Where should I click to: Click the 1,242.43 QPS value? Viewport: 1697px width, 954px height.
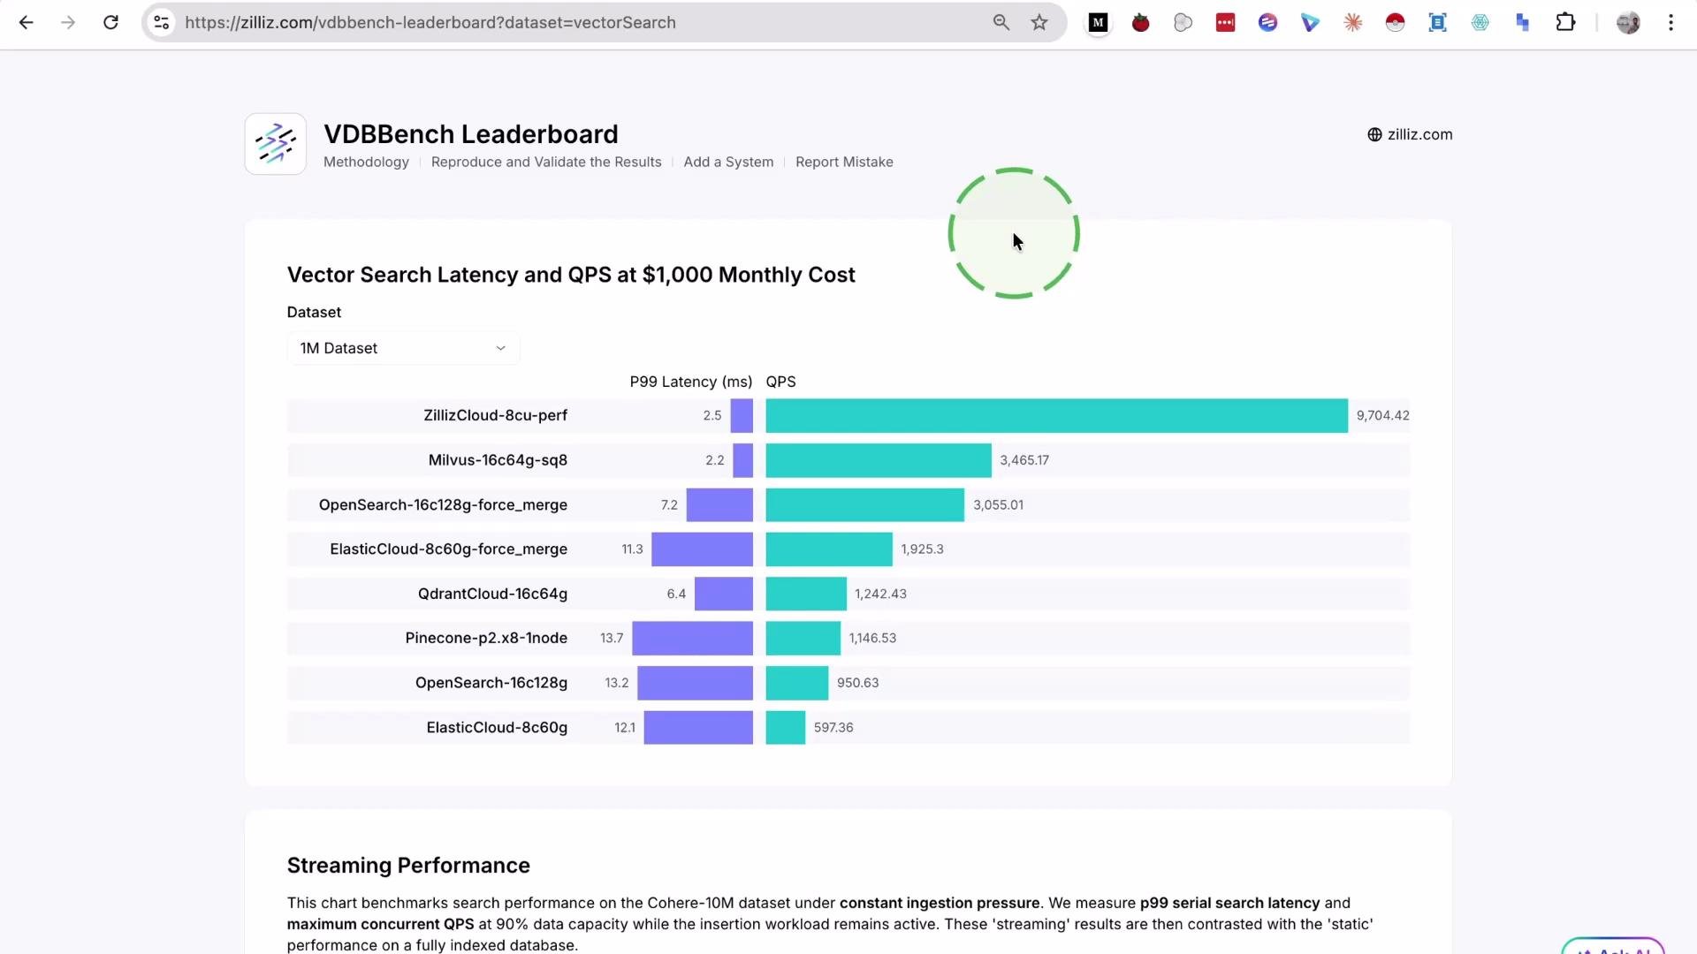pos(880,594)
